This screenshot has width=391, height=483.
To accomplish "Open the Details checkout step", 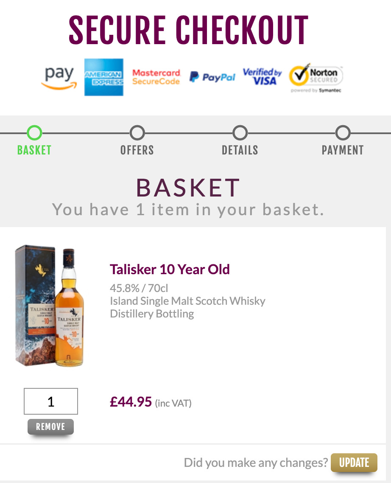I will (240, 150).
